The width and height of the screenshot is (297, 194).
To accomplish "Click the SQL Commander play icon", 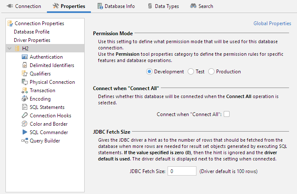I will pyautogui.click(x=25, y=132).
